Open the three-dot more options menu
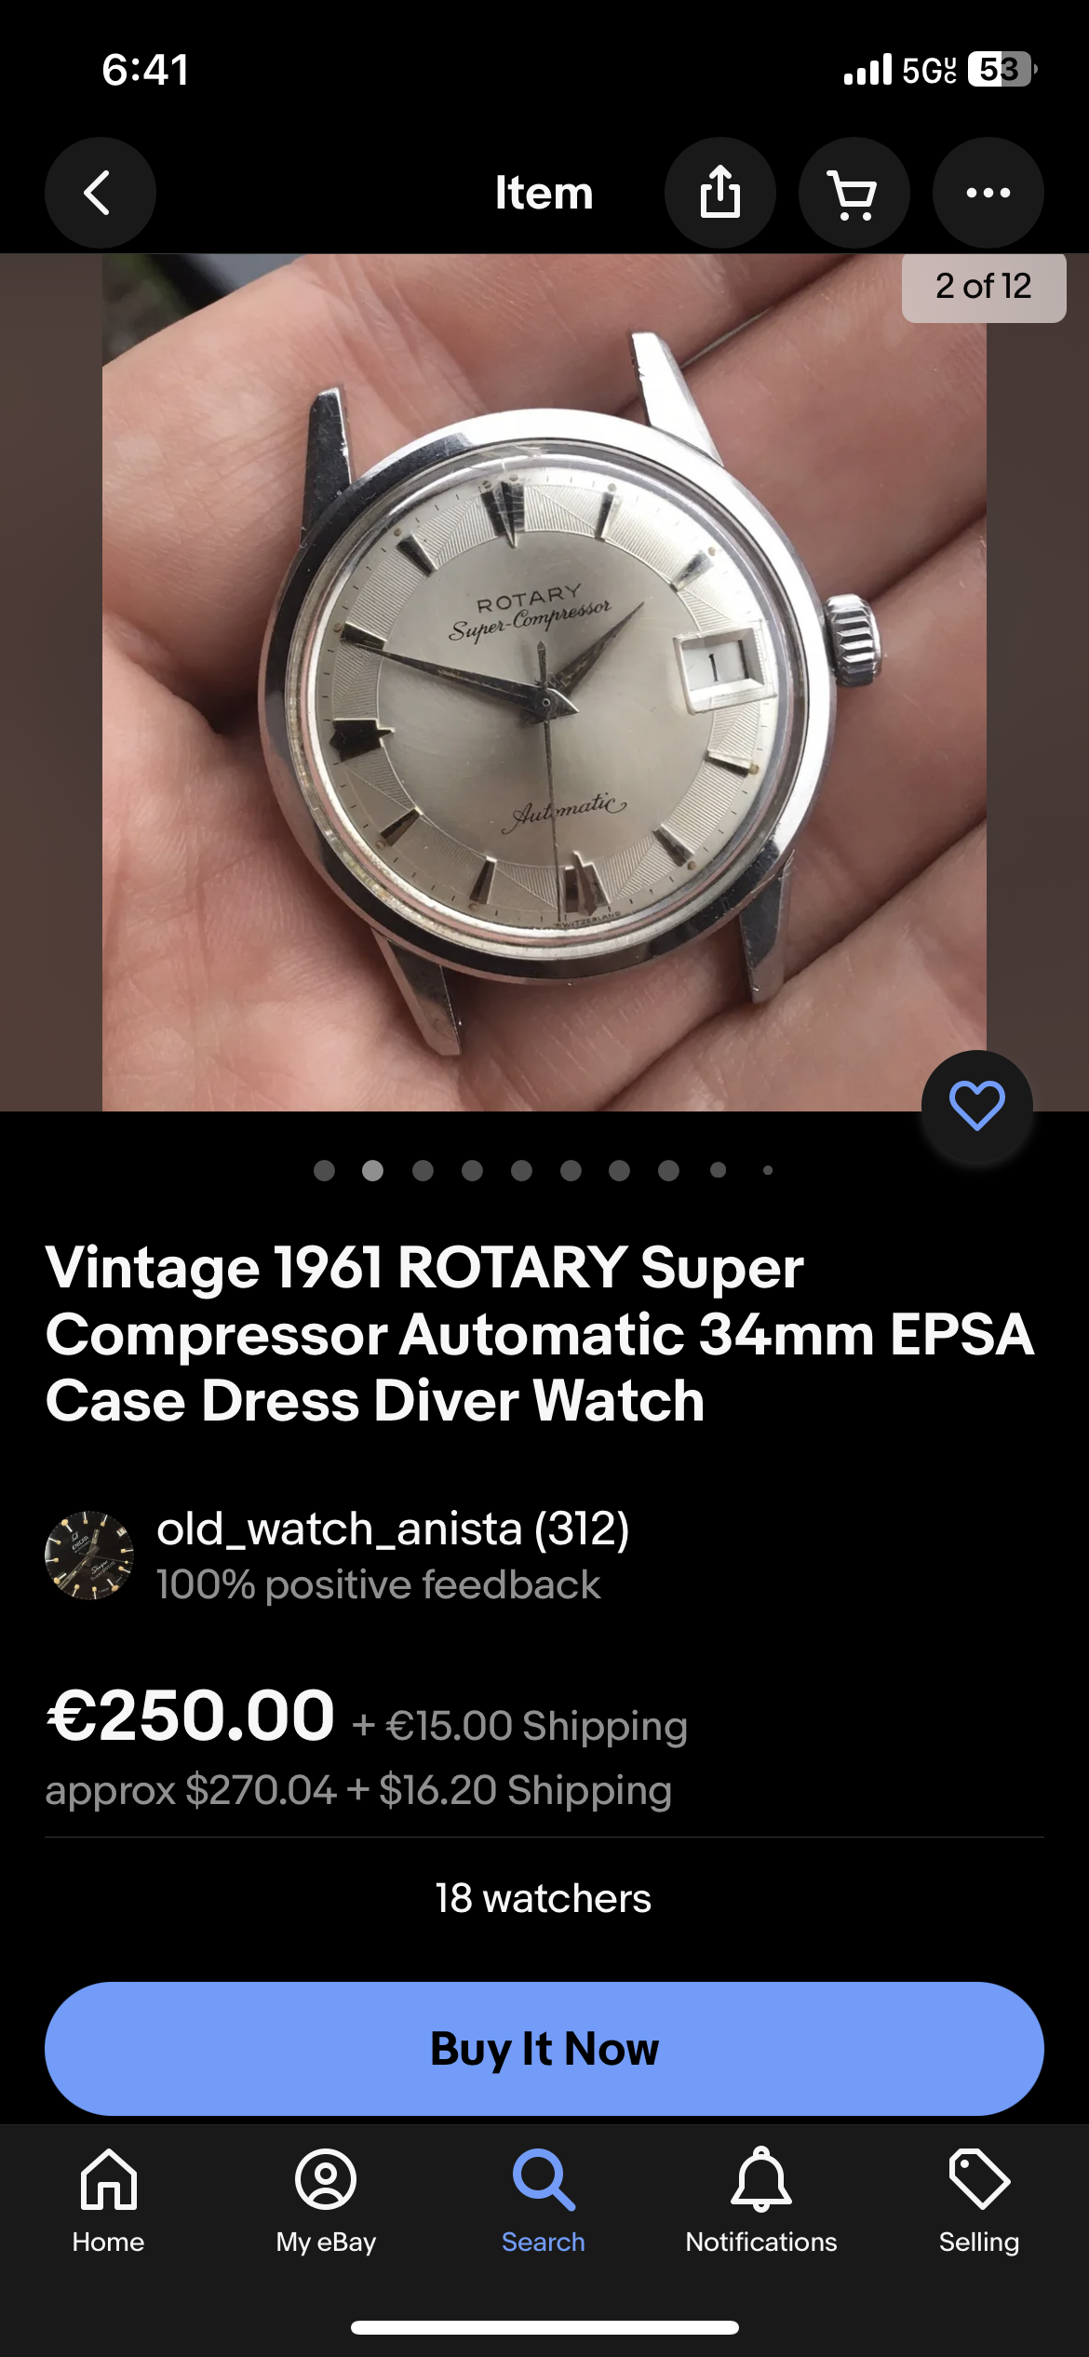1089x2357 pixels. click(988, 193)
